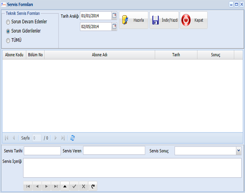
Task: Open calendar picker for 02/05/2014 date
Action: (x=114, y=27)
